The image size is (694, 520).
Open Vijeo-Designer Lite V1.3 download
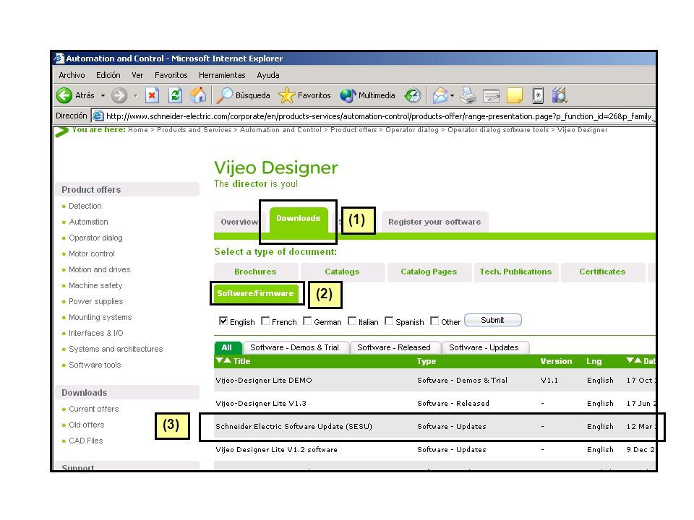coord(261,403)
